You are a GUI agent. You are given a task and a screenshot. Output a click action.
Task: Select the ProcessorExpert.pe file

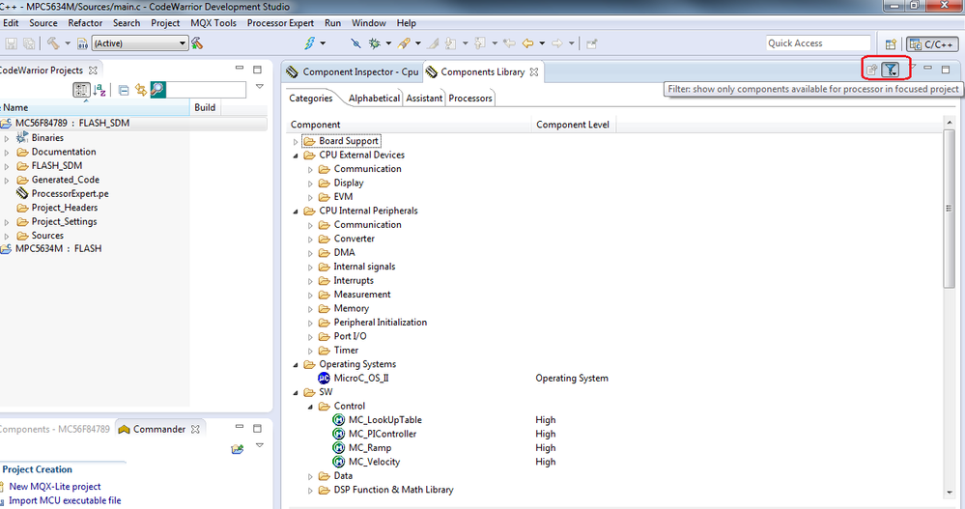[x=70, y=193]
